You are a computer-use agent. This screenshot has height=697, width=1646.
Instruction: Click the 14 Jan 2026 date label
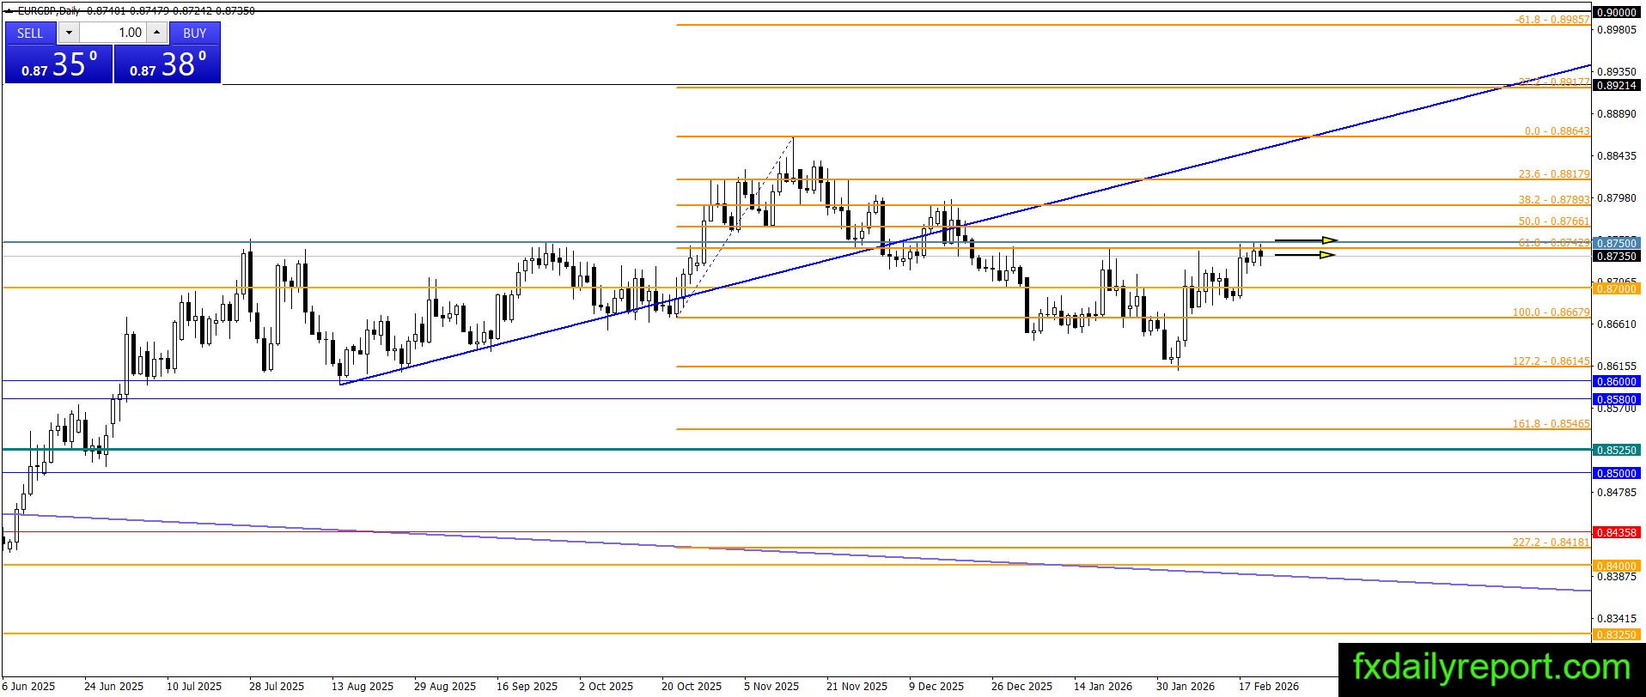[x=1103, y=687]
